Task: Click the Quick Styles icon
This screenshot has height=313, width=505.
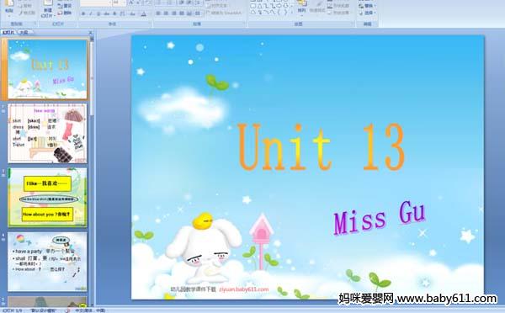Action: pyautogui.click(x=319, y=4)
